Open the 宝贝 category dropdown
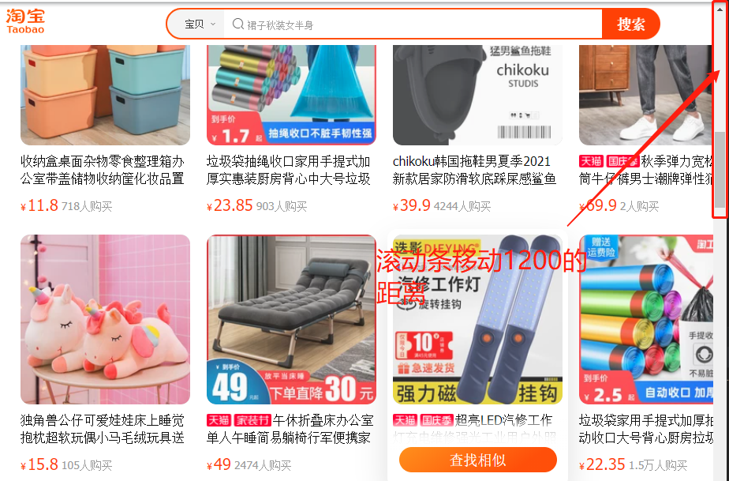Screen dimensions: 729x481 tap(200, 24)
